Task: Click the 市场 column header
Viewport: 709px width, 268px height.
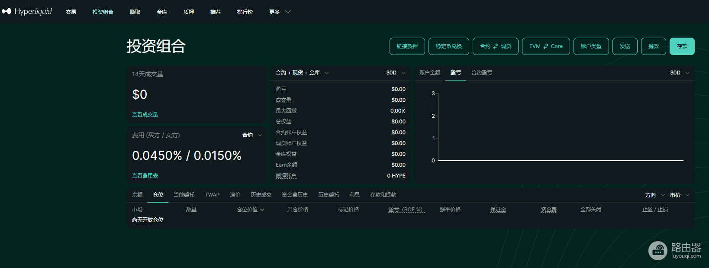Action: 137,210
